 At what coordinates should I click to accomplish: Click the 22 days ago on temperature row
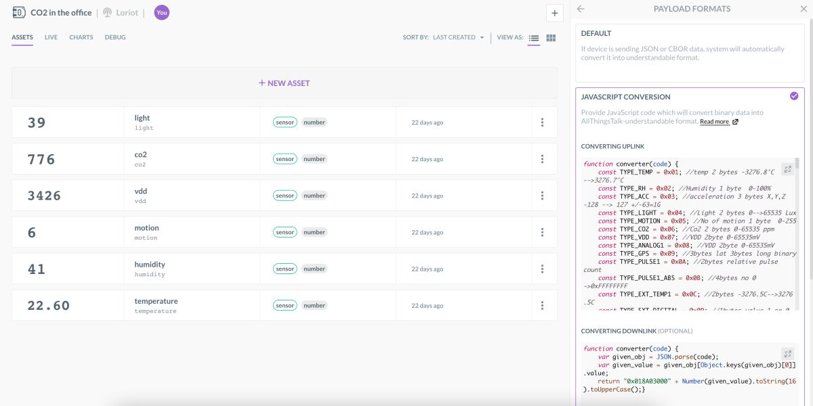428,305
